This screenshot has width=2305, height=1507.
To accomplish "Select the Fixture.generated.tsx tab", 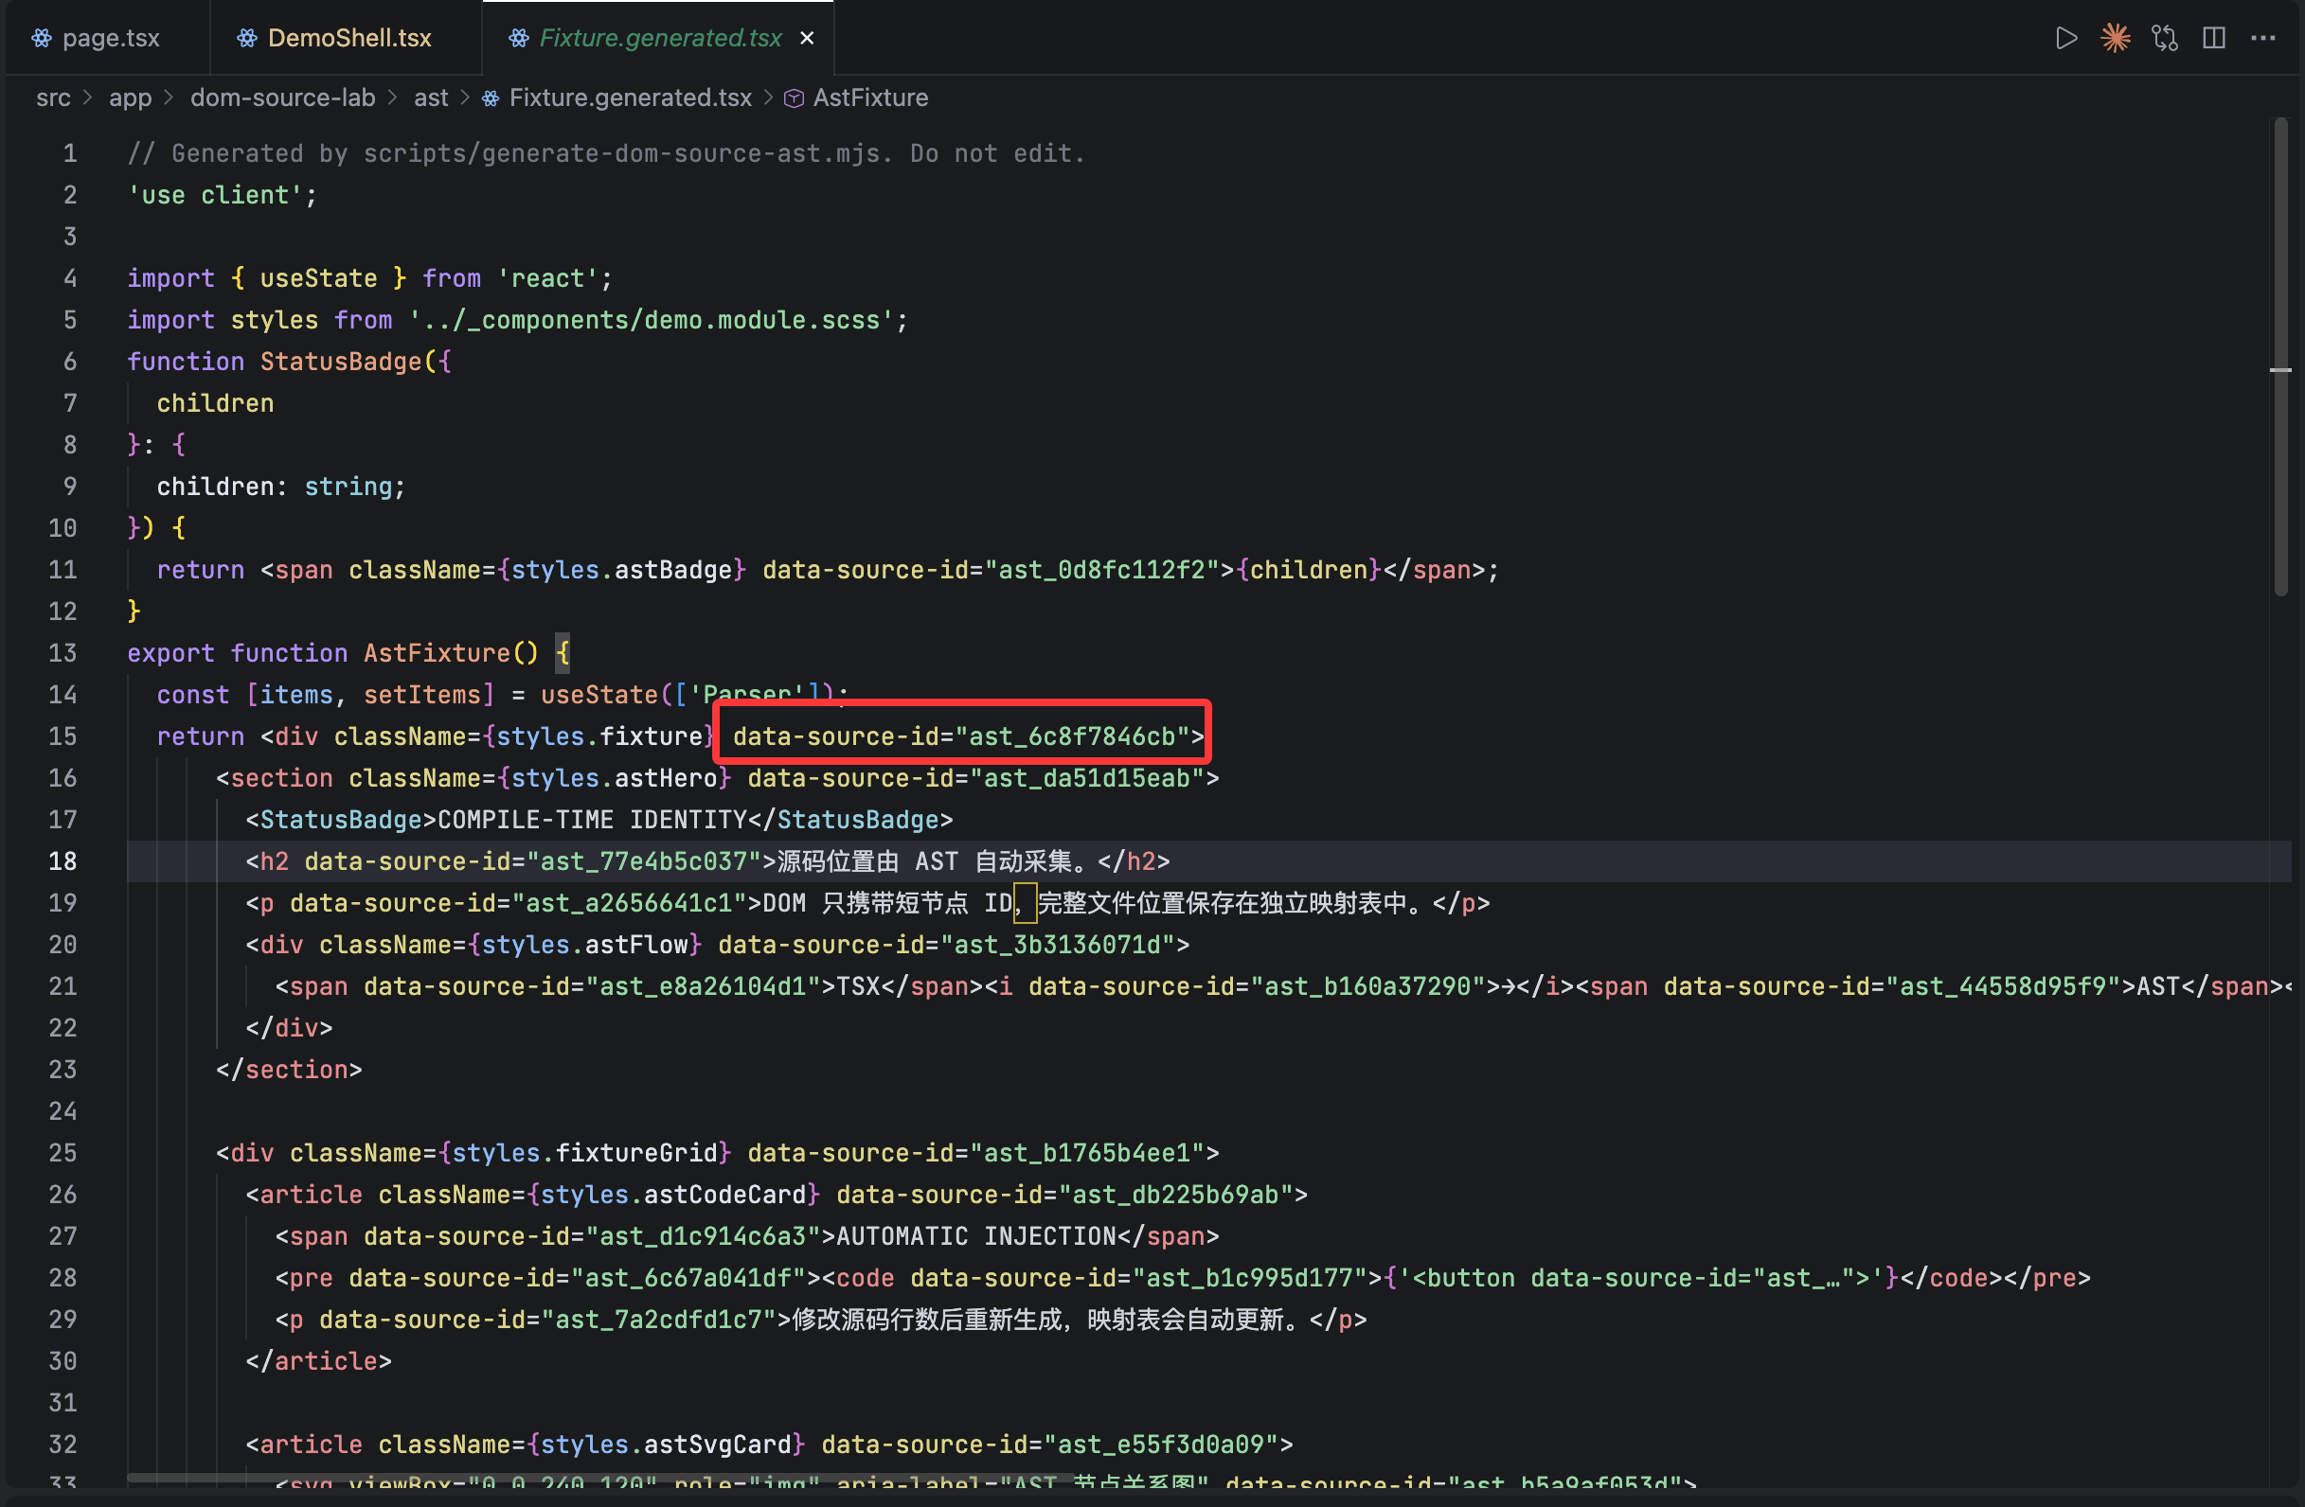I will click(659, 38).
